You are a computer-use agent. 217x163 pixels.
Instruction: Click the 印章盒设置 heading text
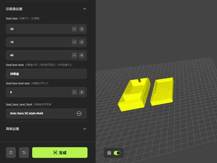pos(14,9)
